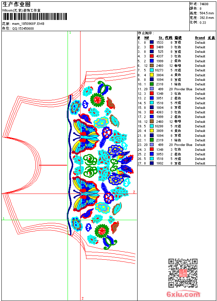Click the navy swatch in stop row 27
Screen dimensions: 217x301
point(152,163)
